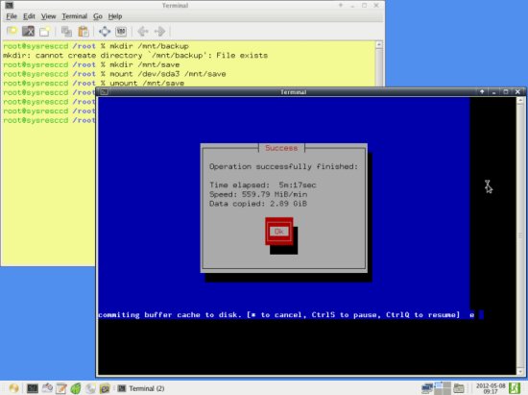Click the front terminal vertical scrollbar
This screenshot has height=395, width=528.
pyautogui.click(x=520, y=235)
